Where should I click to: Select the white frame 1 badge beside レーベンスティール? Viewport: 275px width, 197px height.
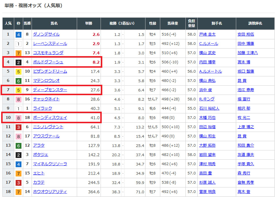pyautogui.click(x=19, y=44)
